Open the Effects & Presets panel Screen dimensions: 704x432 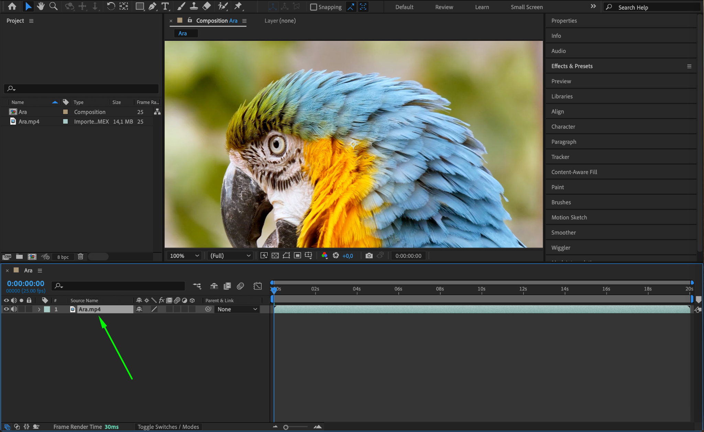(572, 66)
